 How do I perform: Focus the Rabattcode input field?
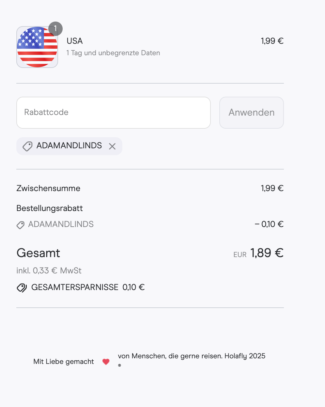tap(114, 113)
